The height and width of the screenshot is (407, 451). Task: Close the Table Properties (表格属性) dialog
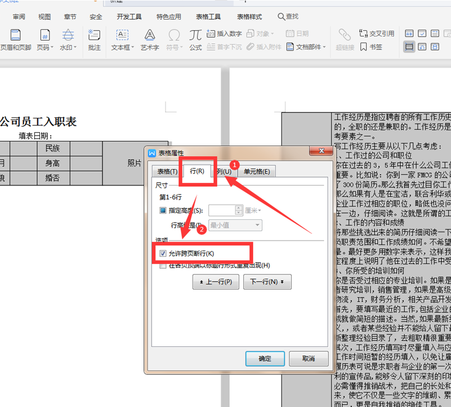tap(321, 151)
